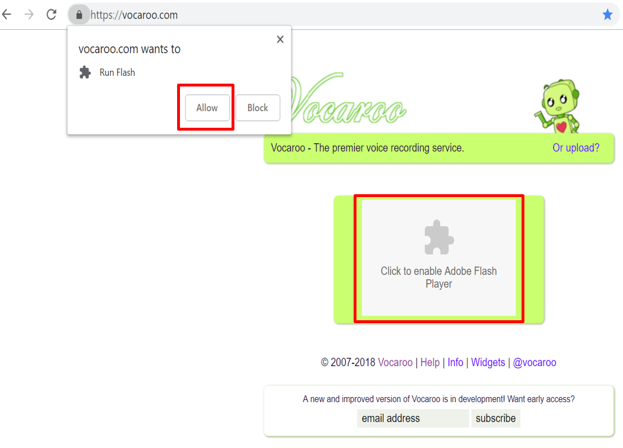The height and width of the screenshot is (448, 623).
Task: Click the padlock icon in the address bar
Action: (79, 14)
